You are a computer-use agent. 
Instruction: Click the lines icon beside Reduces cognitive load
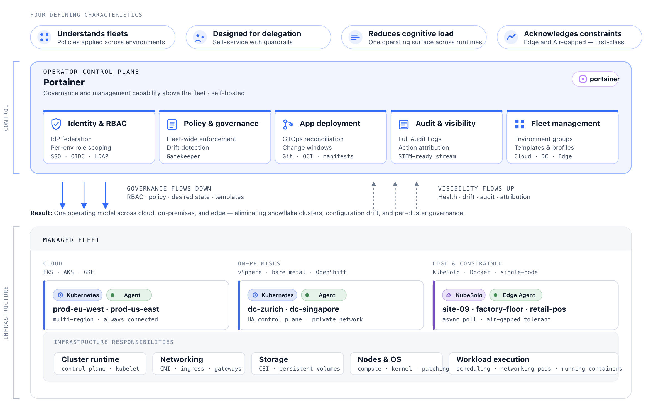click(x=355, y=37)
